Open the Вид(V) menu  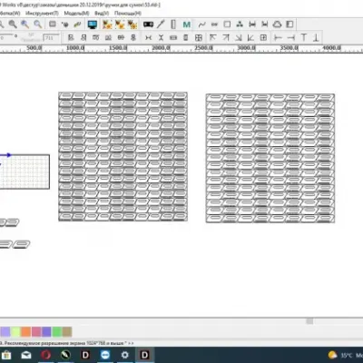click(102, 14)
